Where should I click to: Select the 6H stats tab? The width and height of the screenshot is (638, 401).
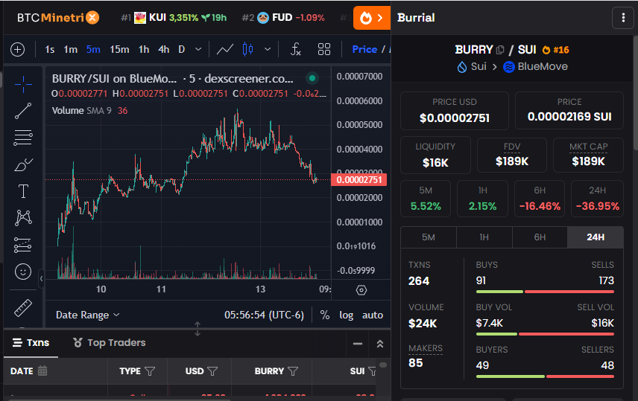(x=540, y=237)
